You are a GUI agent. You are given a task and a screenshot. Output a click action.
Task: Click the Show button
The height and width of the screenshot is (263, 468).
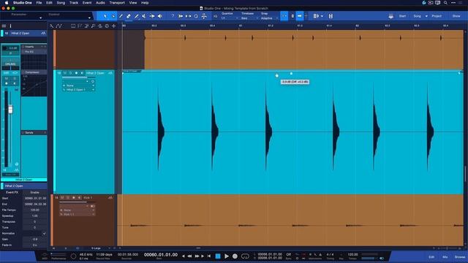coord(456,16)
